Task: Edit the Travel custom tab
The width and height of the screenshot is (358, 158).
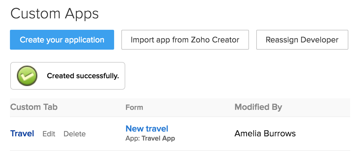Action: tap(49, 134)
